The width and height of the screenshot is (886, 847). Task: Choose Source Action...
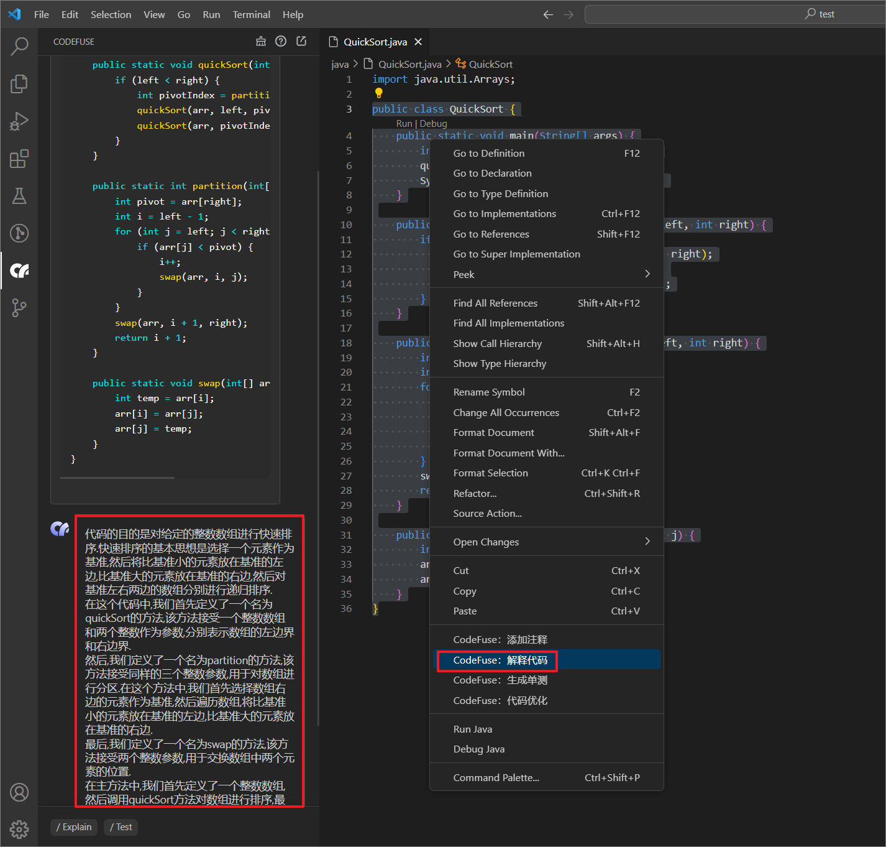pos(547,513)
